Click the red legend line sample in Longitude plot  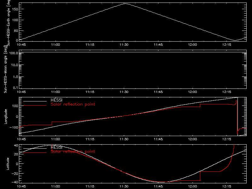coord(35,106)
